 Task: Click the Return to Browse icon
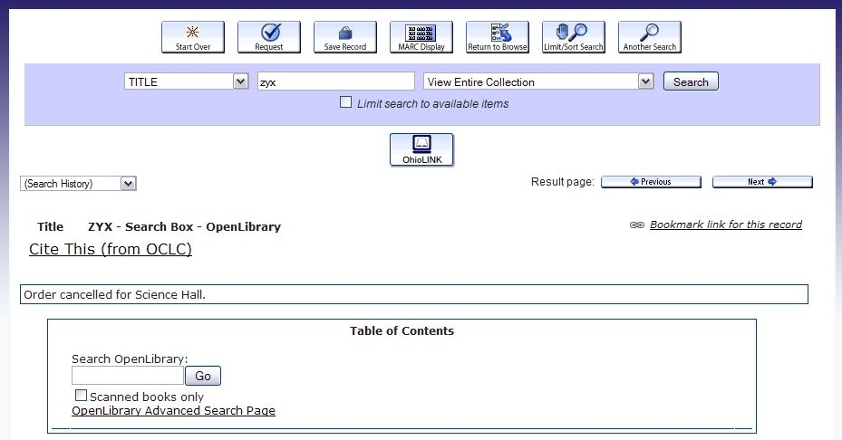click(x=498, y=37)
